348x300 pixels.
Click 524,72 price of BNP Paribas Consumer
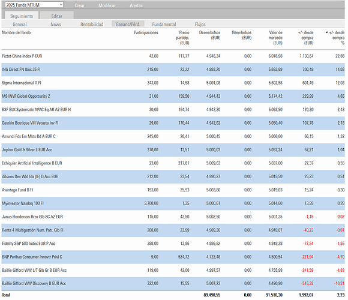[184, 257]
